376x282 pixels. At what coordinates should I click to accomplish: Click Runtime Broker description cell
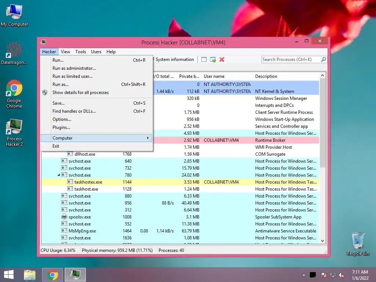pyautogui.click(x=270, y=140)
